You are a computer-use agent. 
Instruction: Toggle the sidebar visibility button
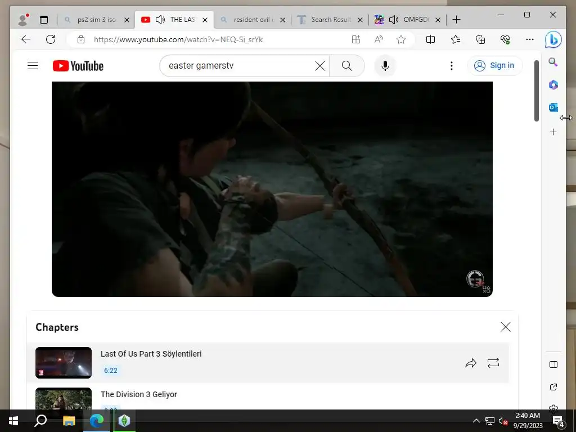tap(553, 364)
